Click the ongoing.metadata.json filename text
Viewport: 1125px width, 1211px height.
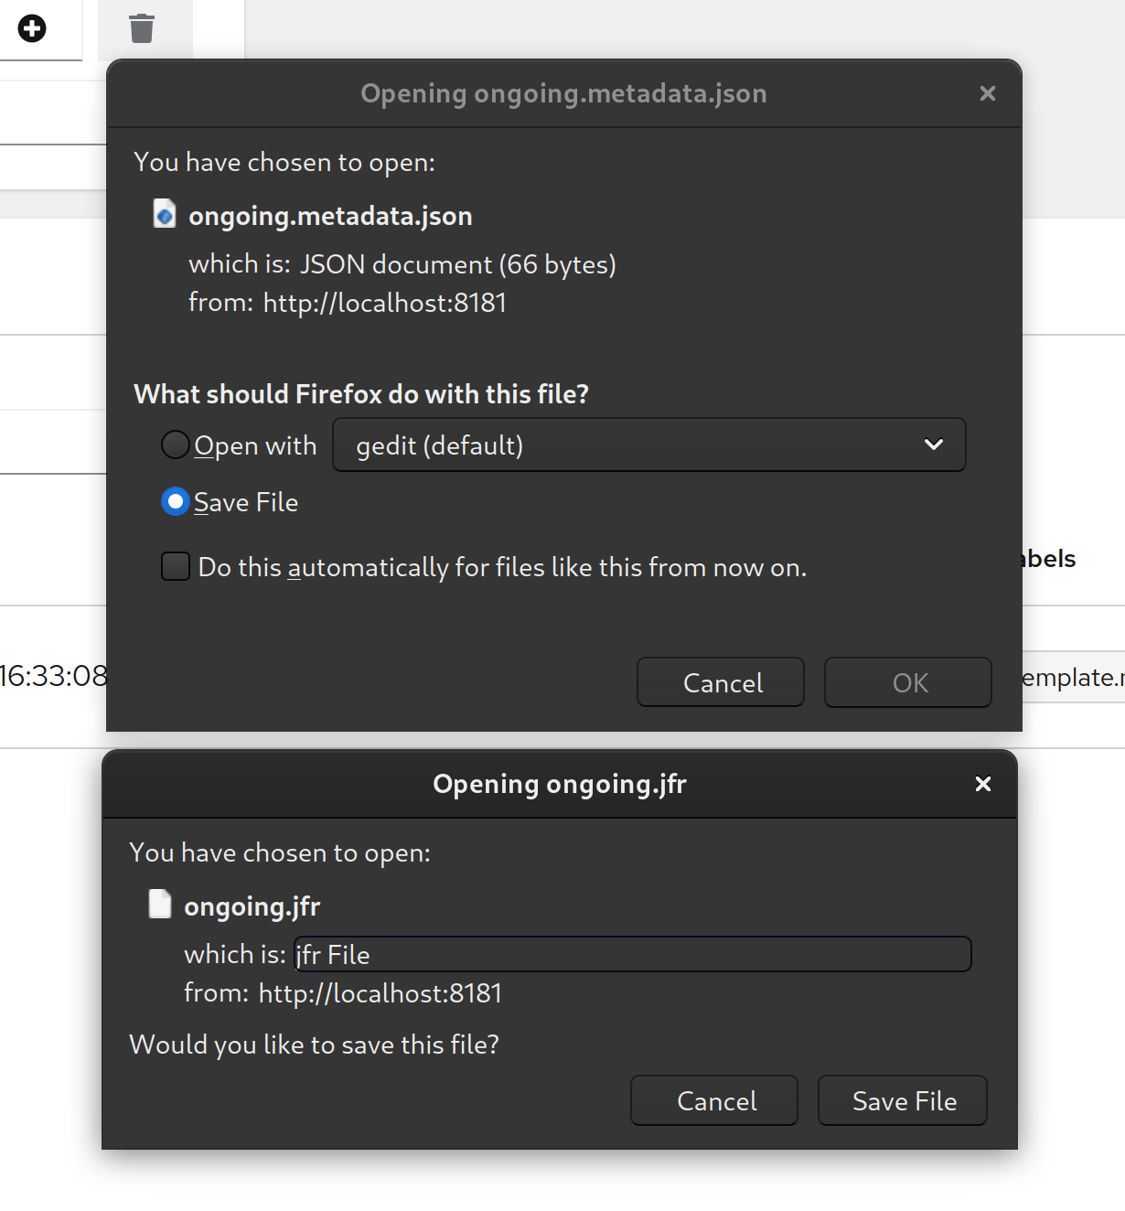(x=330, y=216)
